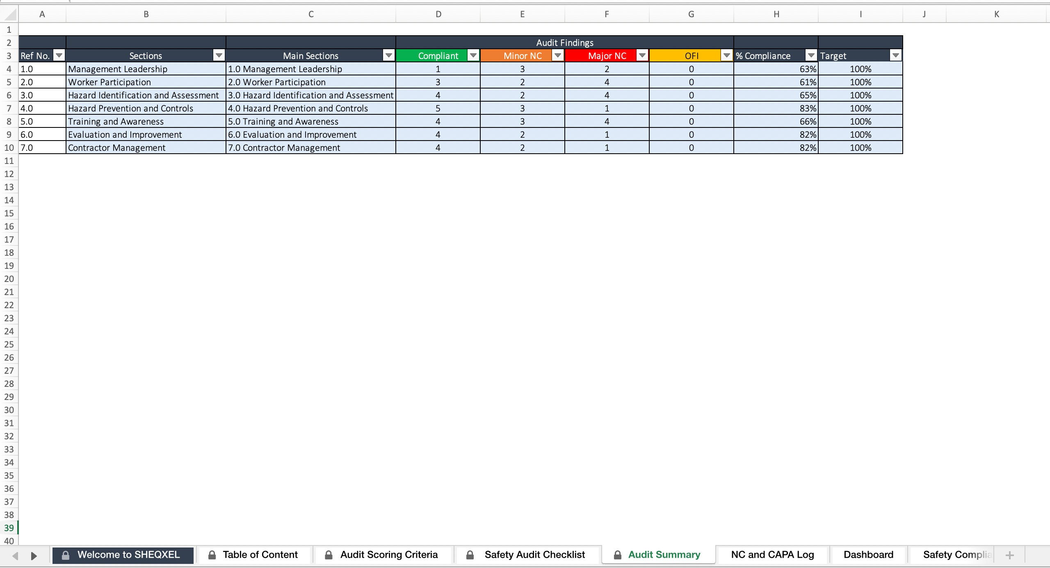The image size is (1050, 568).
Task: Click the lock icon on Audit Scoring Criteria tab
Action: (328, 555)
